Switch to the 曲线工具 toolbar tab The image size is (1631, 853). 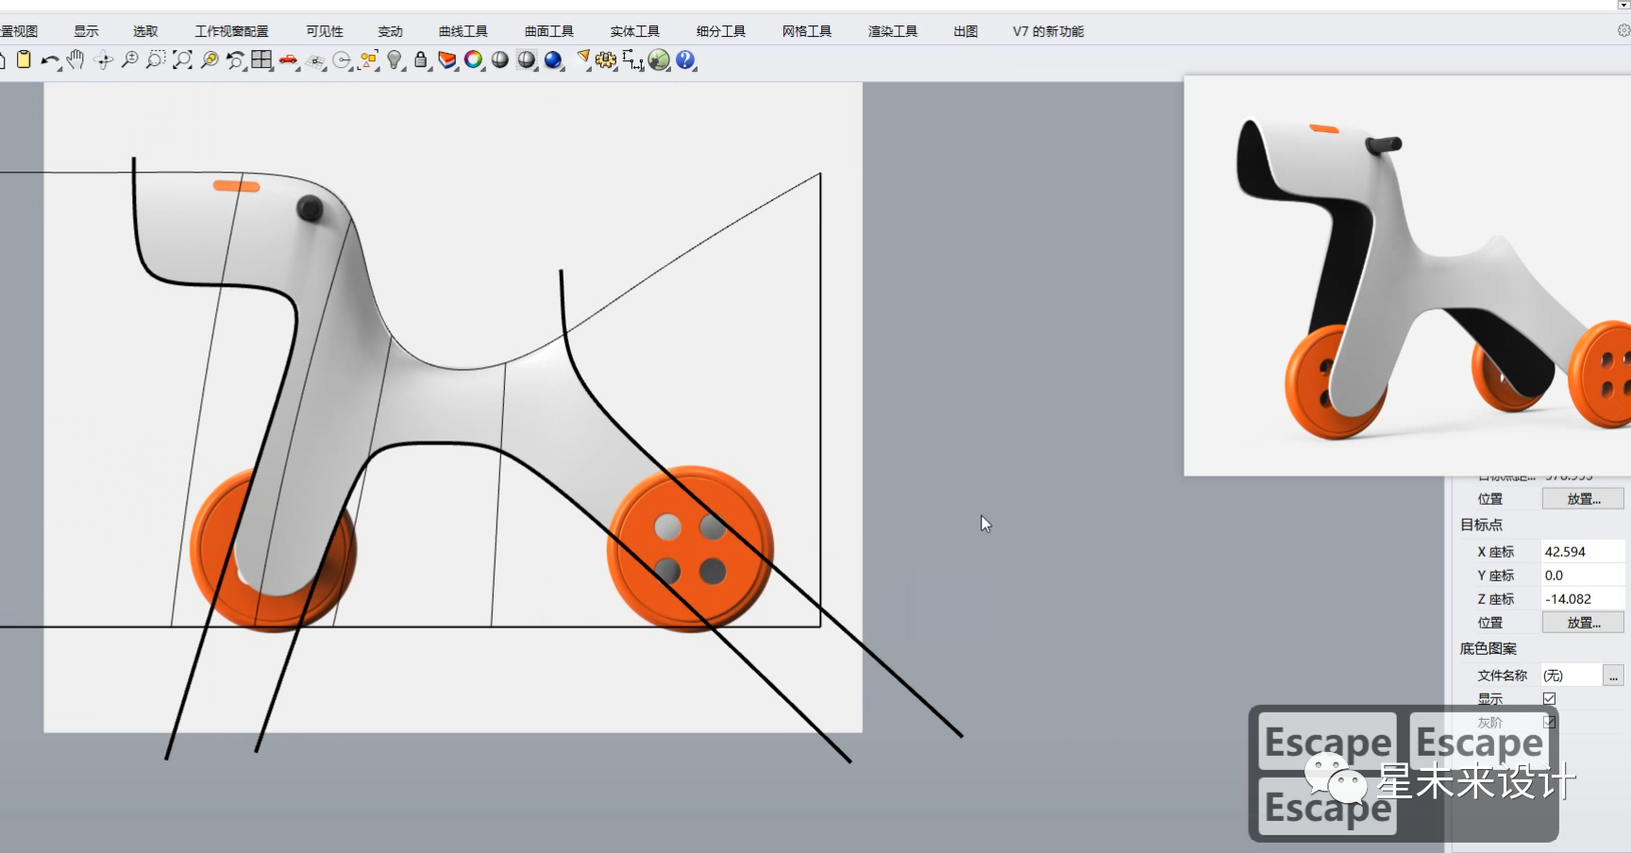point(463,31)
